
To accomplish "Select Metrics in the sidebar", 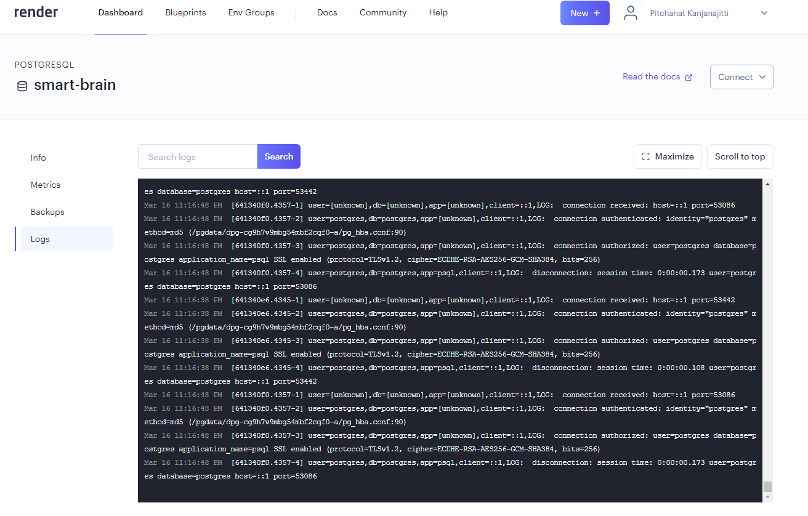I will 46,184.
